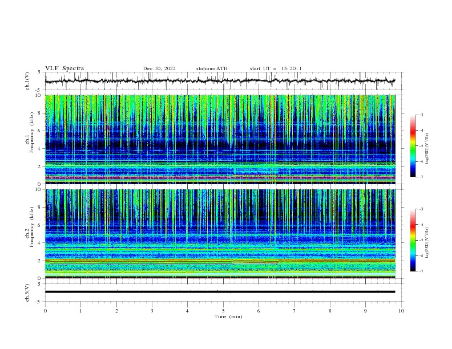Click the "6" kHz tick on ch.2 axis
452x349 pixels.
(40, 225)
